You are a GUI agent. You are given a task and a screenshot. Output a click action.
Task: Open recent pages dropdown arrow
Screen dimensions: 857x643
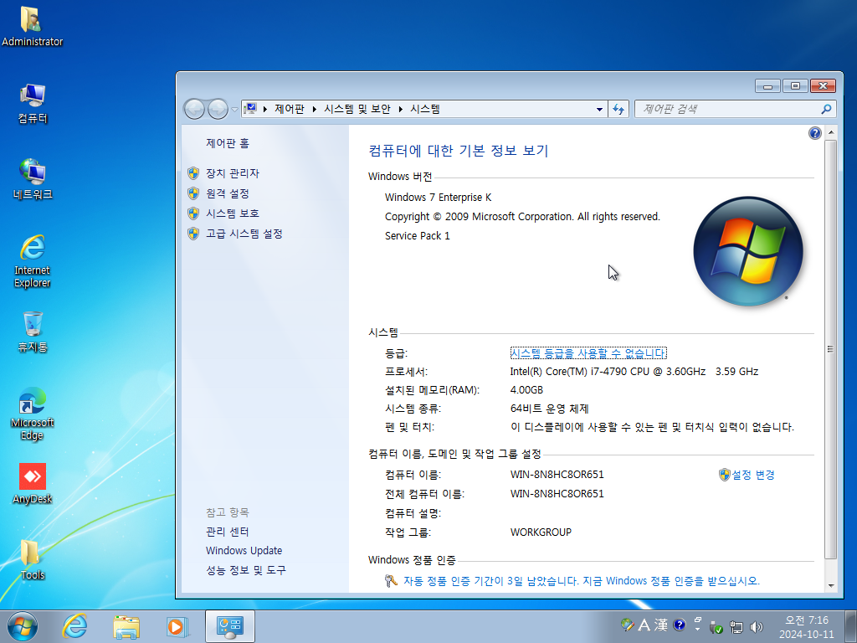(234, 110)
